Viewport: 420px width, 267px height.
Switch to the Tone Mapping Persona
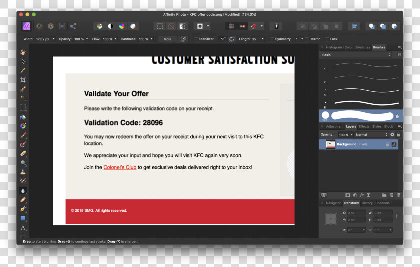(x=62, y=26)
